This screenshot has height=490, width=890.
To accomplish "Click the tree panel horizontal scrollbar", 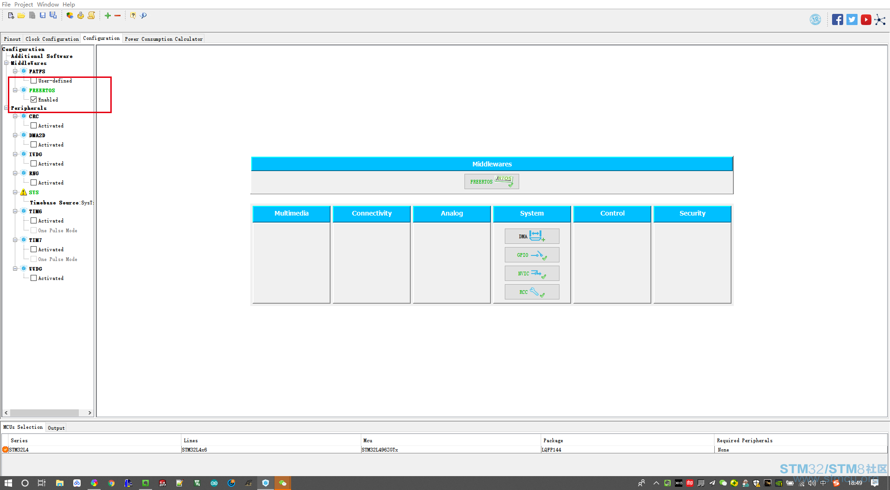I will tap(44, 413).
